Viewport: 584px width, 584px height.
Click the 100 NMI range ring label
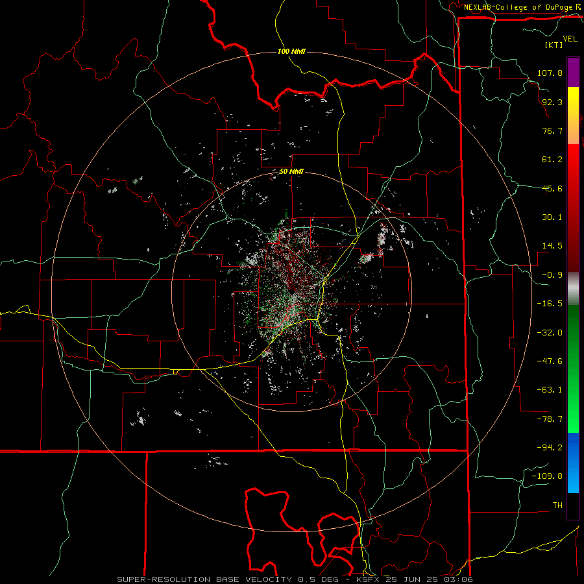tap(291, 51)
